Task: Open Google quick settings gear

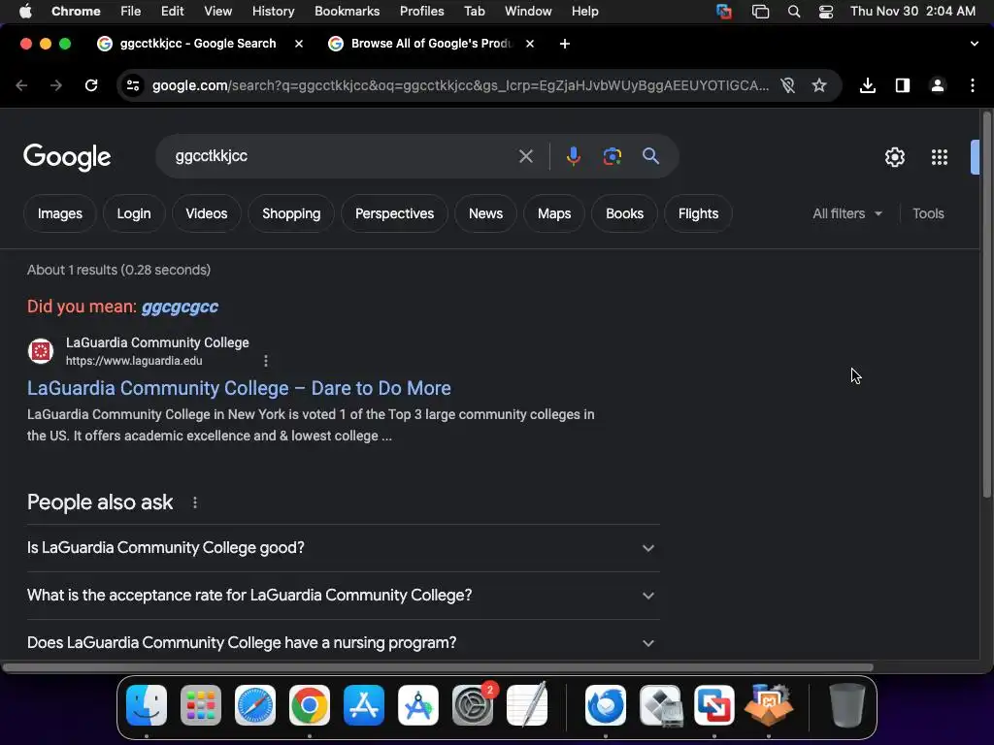Action: (x=894, y=157)
